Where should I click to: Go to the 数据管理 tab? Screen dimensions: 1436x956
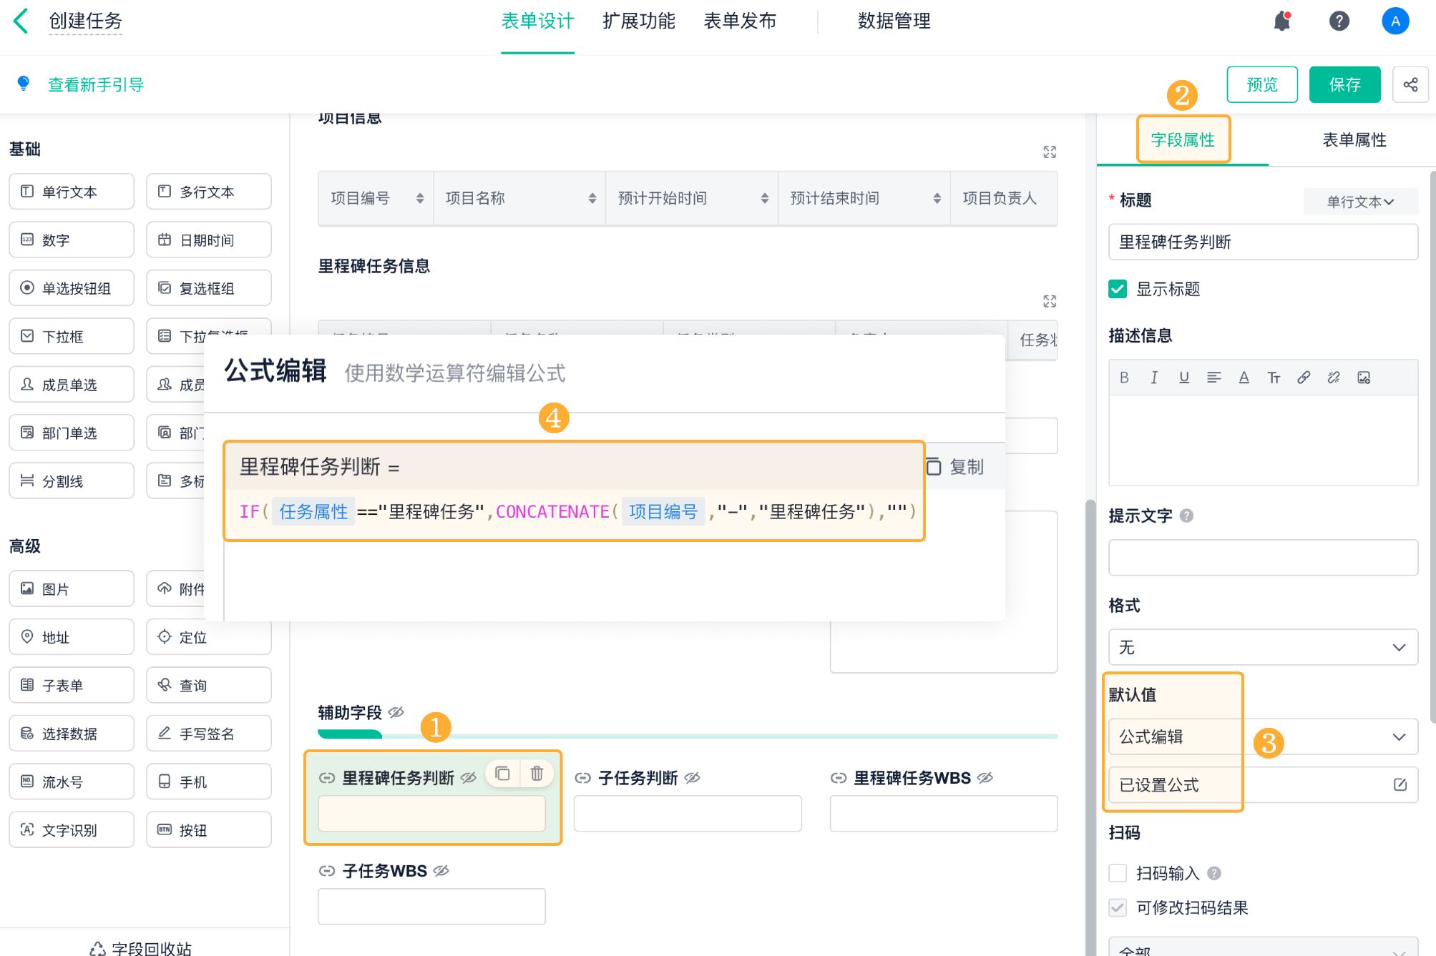click(x=894, y=21)
